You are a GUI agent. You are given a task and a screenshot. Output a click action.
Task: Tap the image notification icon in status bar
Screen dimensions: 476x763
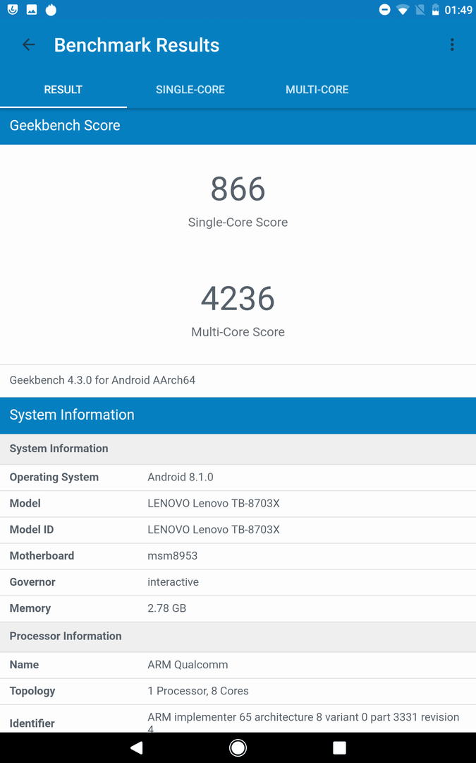(32, 10)
